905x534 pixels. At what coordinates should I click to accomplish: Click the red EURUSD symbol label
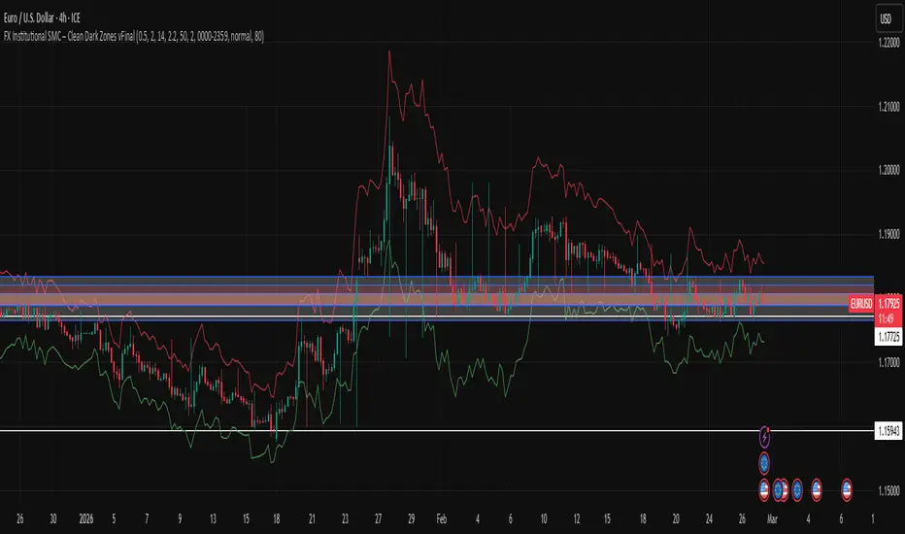[861, 304]
